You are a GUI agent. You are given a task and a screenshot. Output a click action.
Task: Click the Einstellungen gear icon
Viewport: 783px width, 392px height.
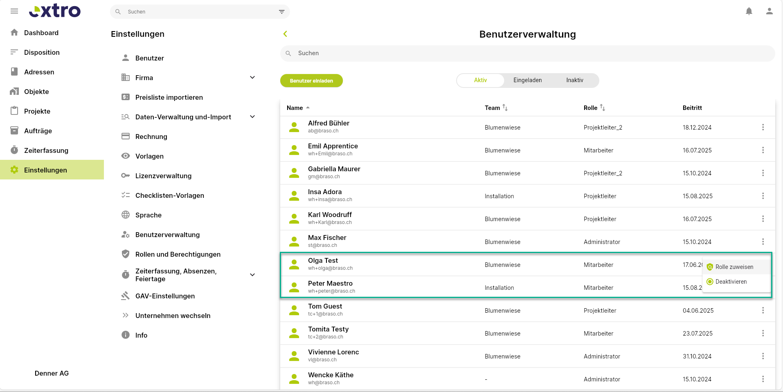pos(14,170)
